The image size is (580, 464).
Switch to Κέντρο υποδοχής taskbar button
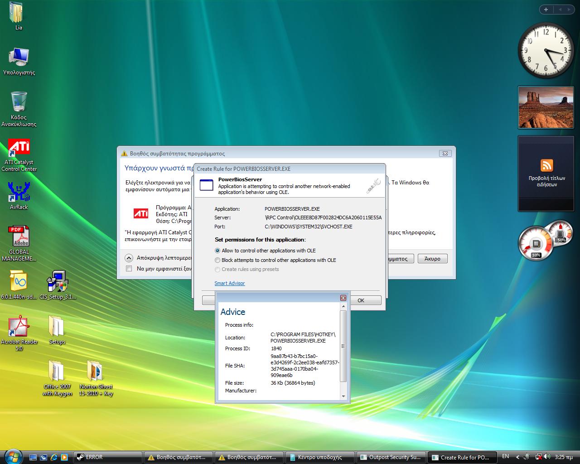(320, 457)
